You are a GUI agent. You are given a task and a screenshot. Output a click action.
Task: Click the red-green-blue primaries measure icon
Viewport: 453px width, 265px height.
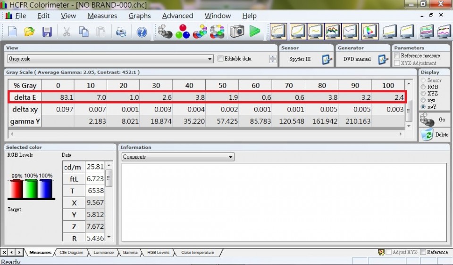tap(182, 32)
